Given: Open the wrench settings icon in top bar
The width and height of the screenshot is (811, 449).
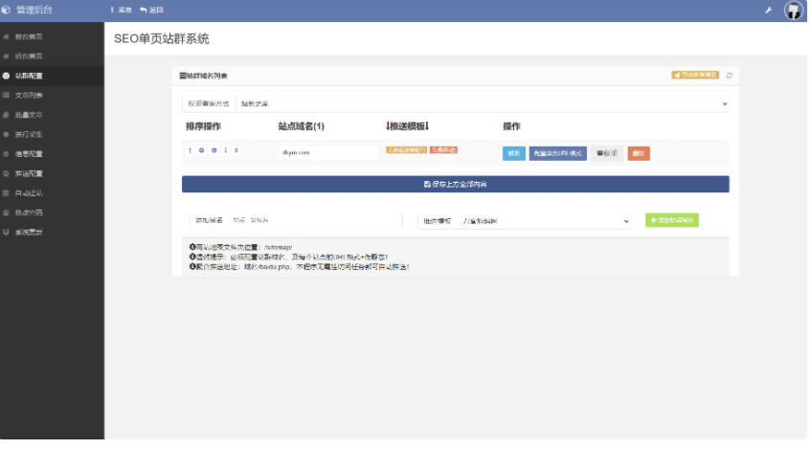Looking at the screenshot, I should pos(769,10).
